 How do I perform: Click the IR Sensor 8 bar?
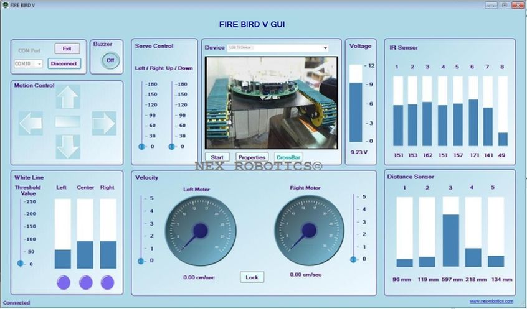pyautogui.click(x=503, y=111)
